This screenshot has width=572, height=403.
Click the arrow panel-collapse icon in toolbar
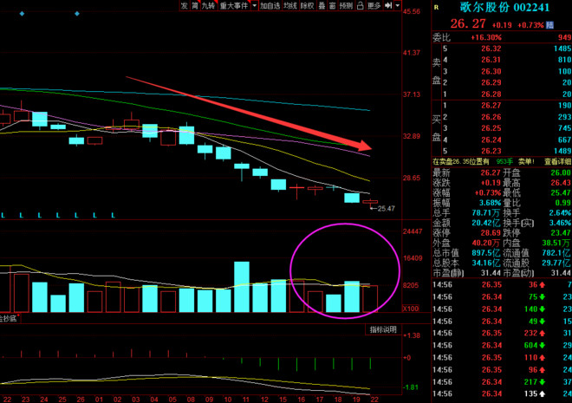click(387, 5)
